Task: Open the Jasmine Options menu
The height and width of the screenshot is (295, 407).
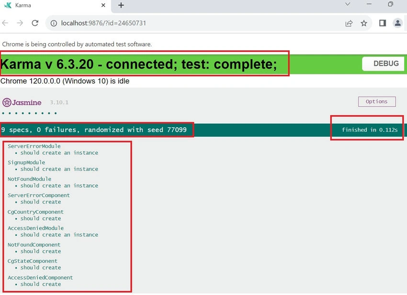Action: (x=377, y=102)
